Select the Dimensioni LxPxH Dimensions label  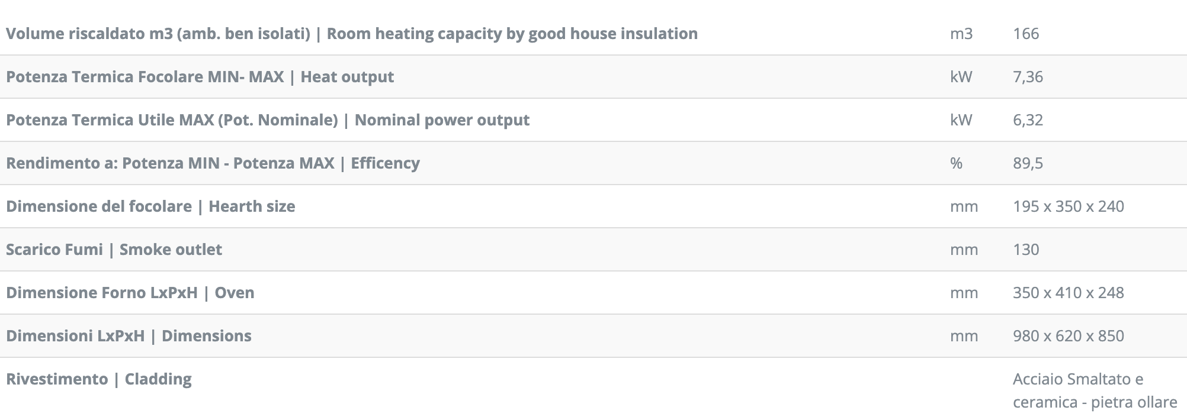tap(129, 336)
